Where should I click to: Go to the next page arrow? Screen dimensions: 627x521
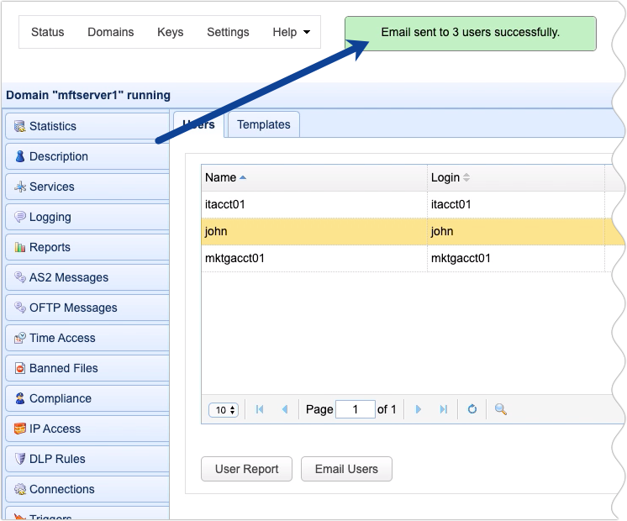pyautogui.click(x=419, y=409)
